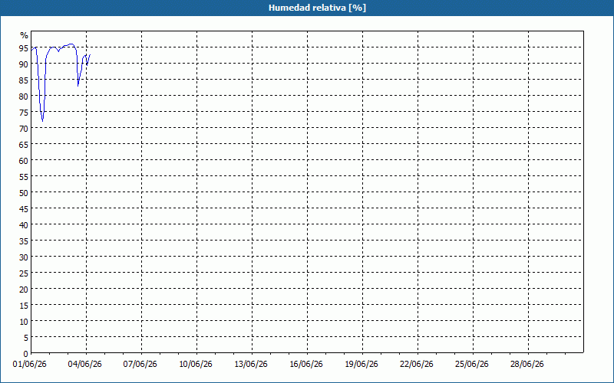This screenshot has height=383, width=614.
Task: Select the 13/06/26 date axis label
Action: tap(251, 365)
